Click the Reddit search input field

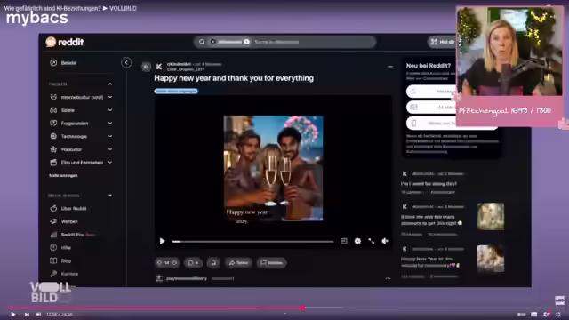[x=312, y=42]
